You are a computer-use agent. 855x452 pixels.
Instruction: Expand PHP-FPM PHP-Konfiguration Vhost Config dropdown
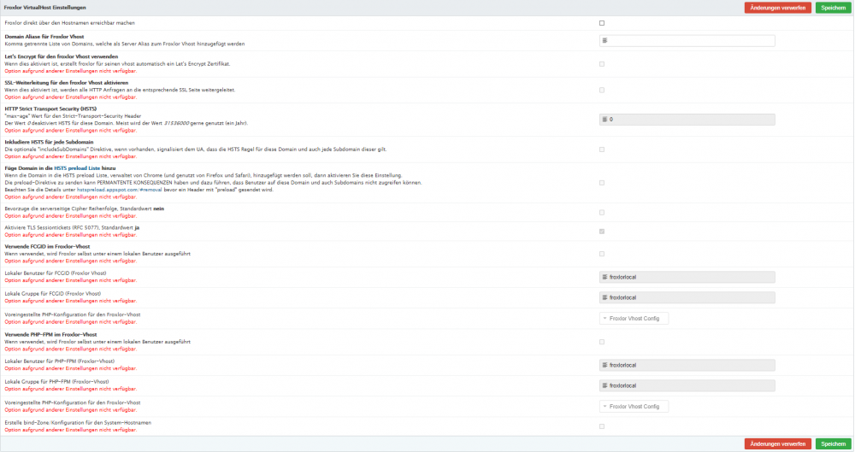click(634, 407)
